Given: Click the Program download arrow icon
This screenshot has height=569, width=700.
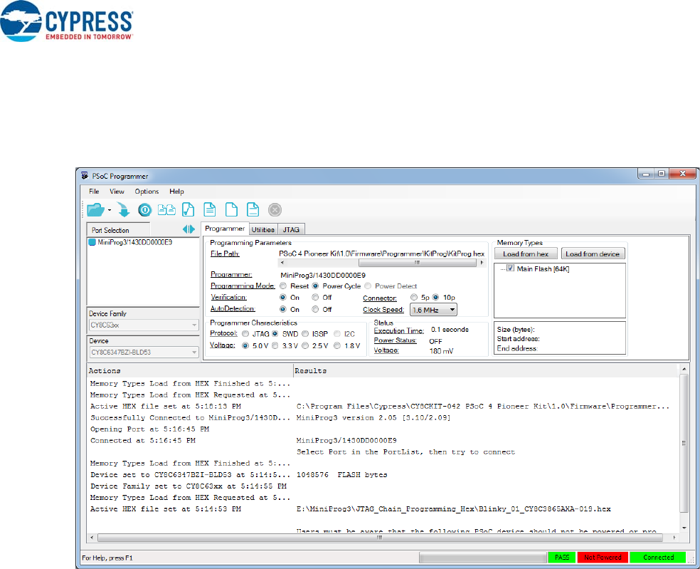Looking at the screenshot, I should 124,209.
